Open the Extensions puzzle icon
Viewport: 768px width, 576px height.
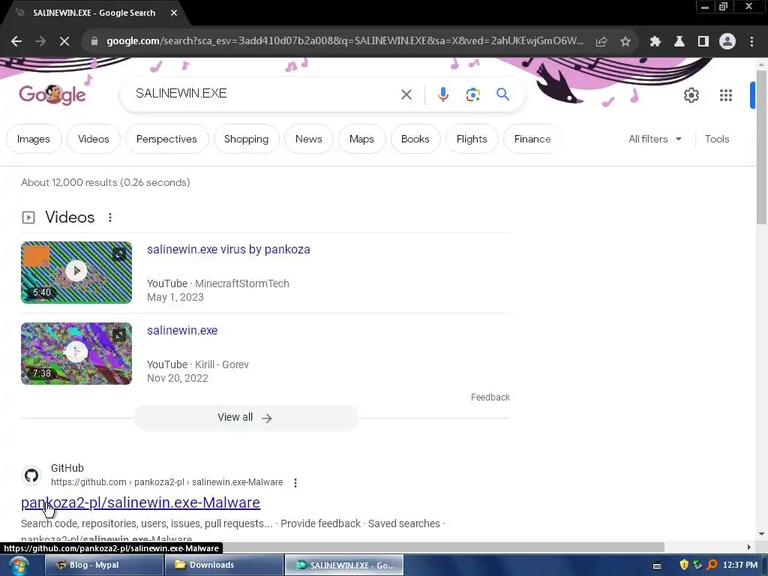tap(655, 41)
